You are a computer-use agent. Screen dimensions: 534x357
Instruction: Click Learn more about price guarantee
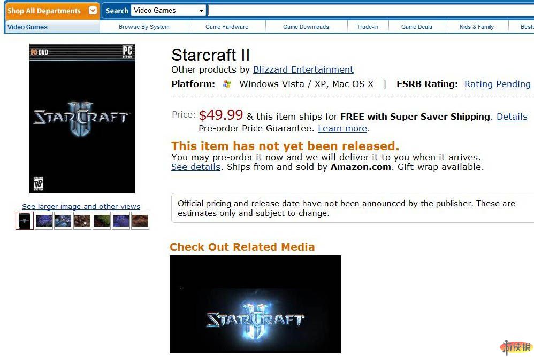342,128
